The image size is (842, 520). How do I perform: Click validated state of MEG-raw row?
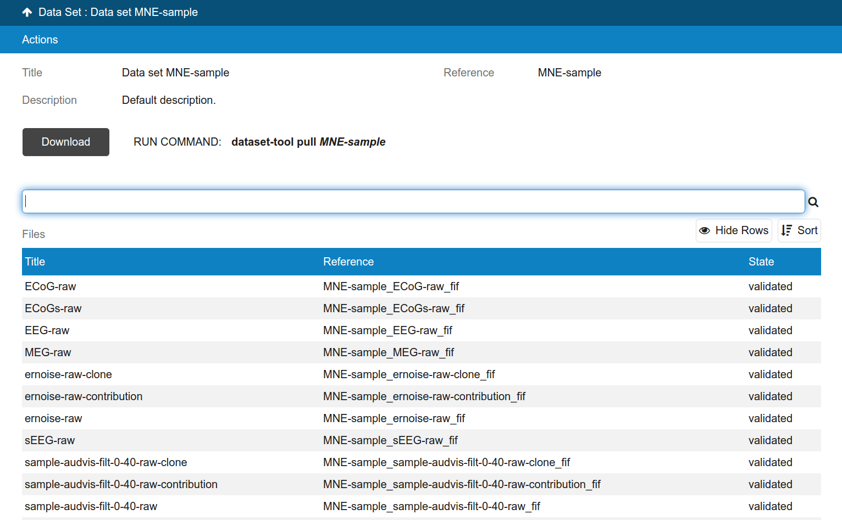[x=771, y=352]
